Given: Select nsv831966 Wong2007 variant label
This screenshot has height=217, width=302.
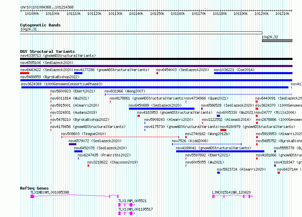Looking at the screenshot, I should point(125,91).
